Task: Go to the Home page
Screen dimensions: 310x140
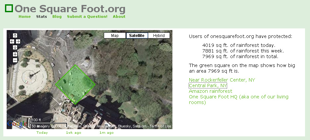Action: coord(25,17)
